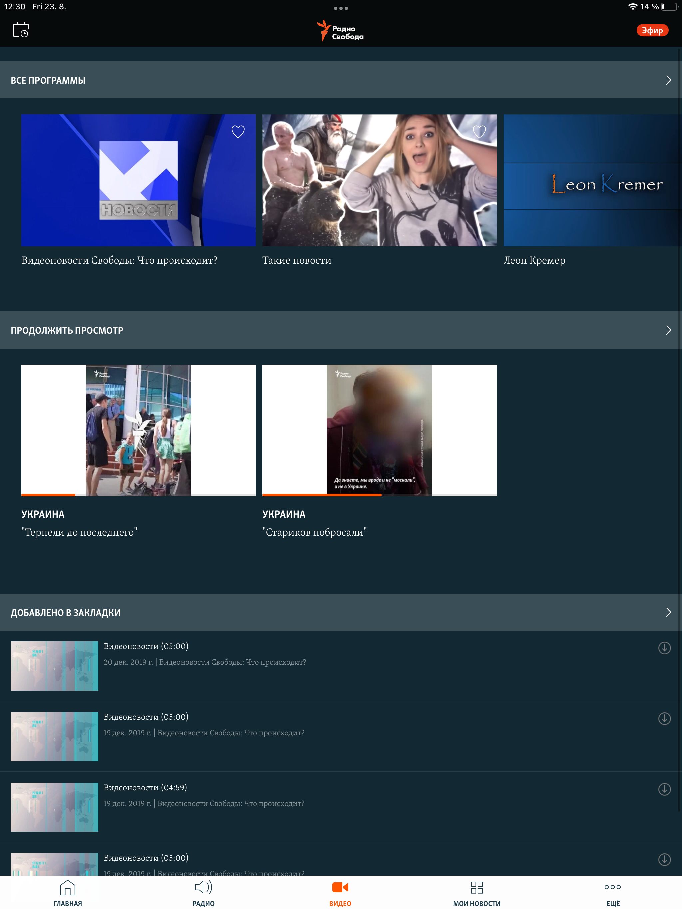Open the first 19 дек. Видеоновости (05:00) thumbnail
Screen dimensions: 682x909
point(54,736)
